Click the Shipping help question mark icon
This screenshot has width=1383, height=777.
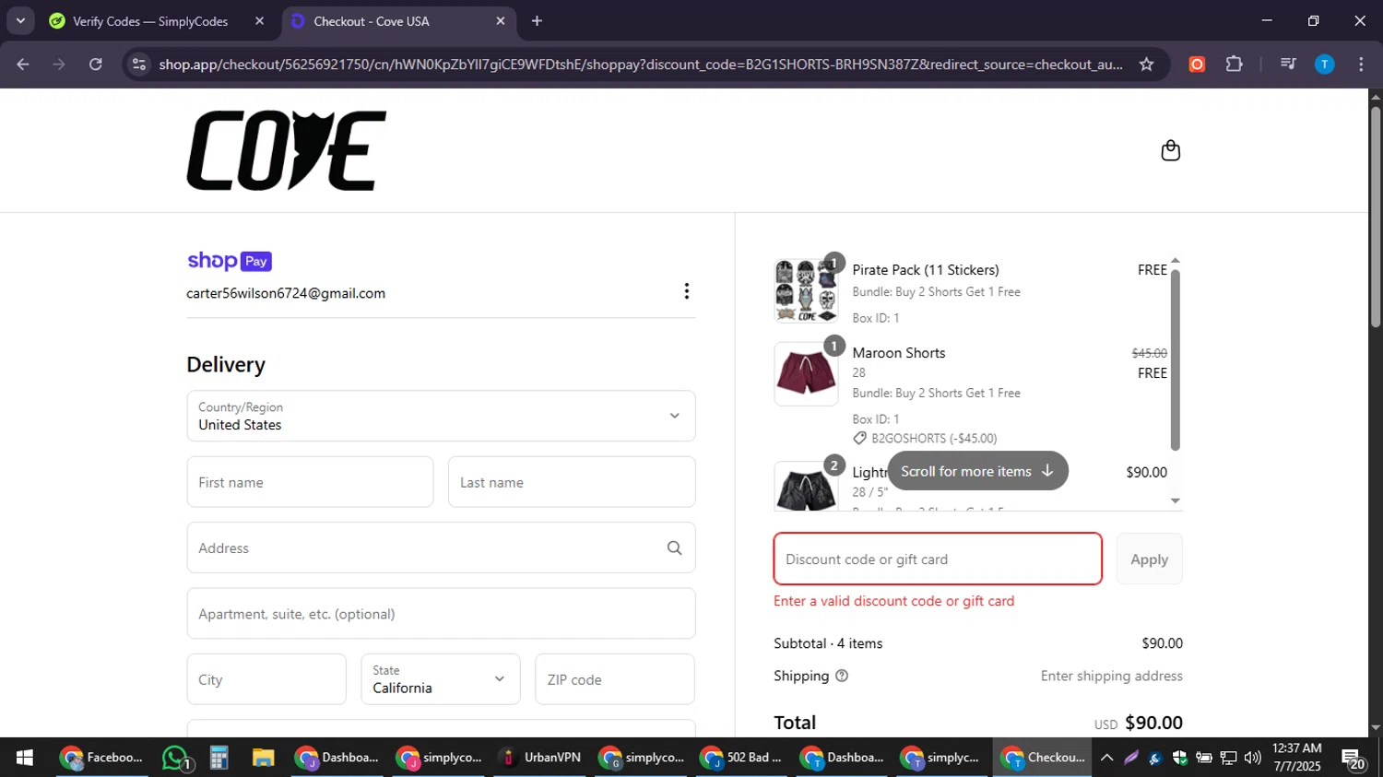(842, 676)
